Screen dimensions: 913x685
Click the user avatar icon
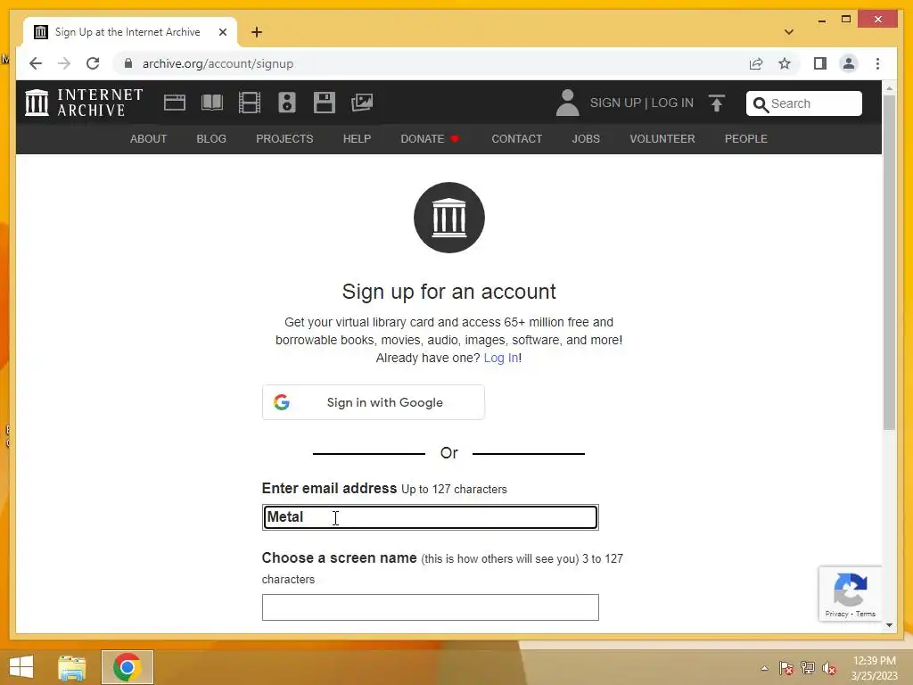[567, 103]
